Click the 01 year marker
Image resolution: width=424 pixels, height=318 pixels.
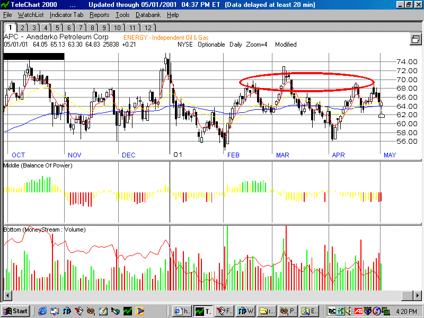[178, 155]
